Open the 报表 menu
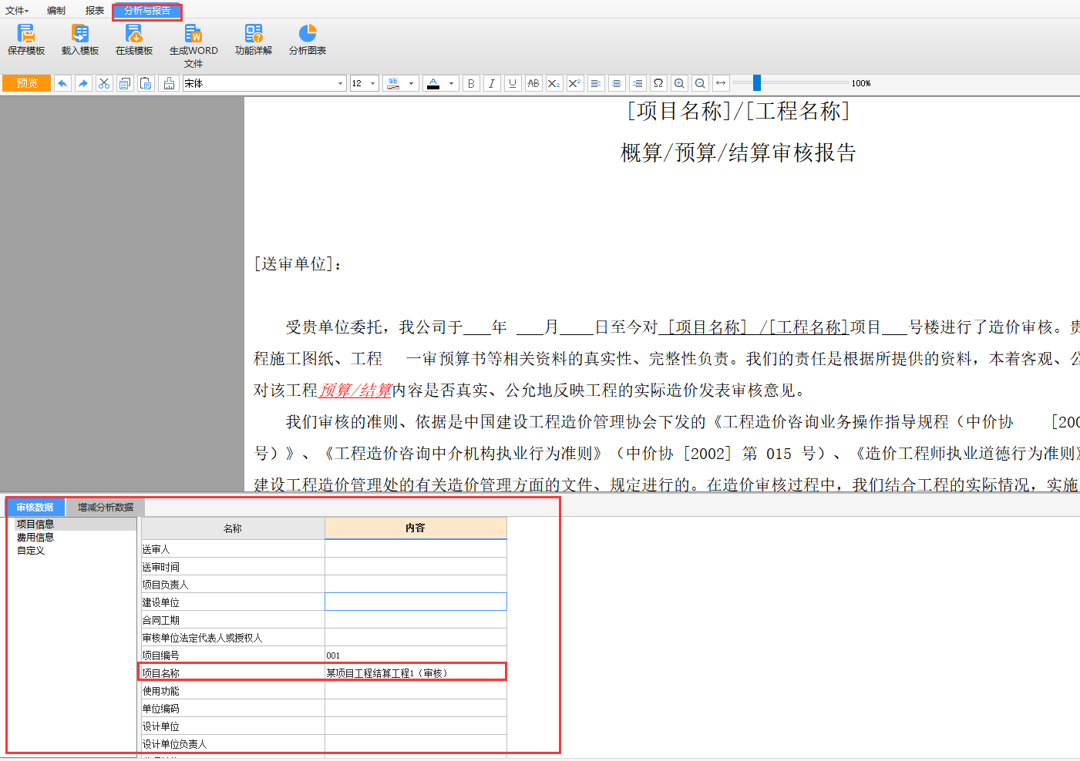 (x=95, y=11)
